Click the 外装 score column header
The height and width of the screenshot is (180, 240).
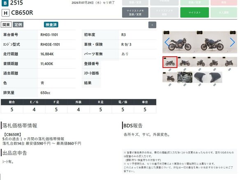[78, 102]
